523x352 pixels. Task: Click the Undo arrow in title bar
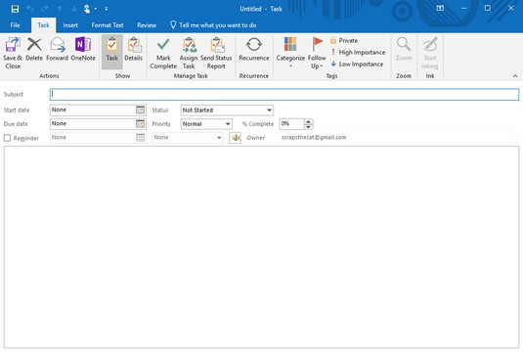coord(29,9)
